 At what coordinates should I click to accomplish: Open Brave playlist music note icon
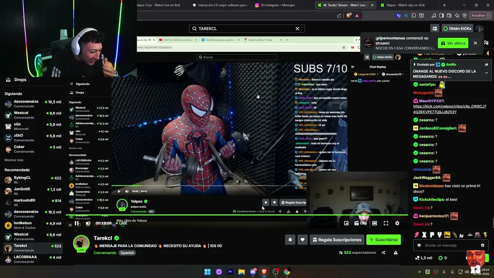(435, 15)
